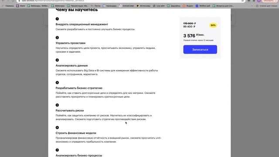The height and width of the screenshot is (157, 279).
Task: Click the blue Записаться button
Action: 200,49
